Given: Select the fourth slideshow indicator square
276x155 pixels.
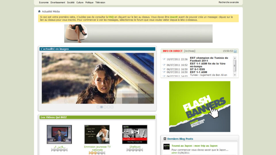Looking at the screenshot, I should pyautogui.click(x=108, y=107).
